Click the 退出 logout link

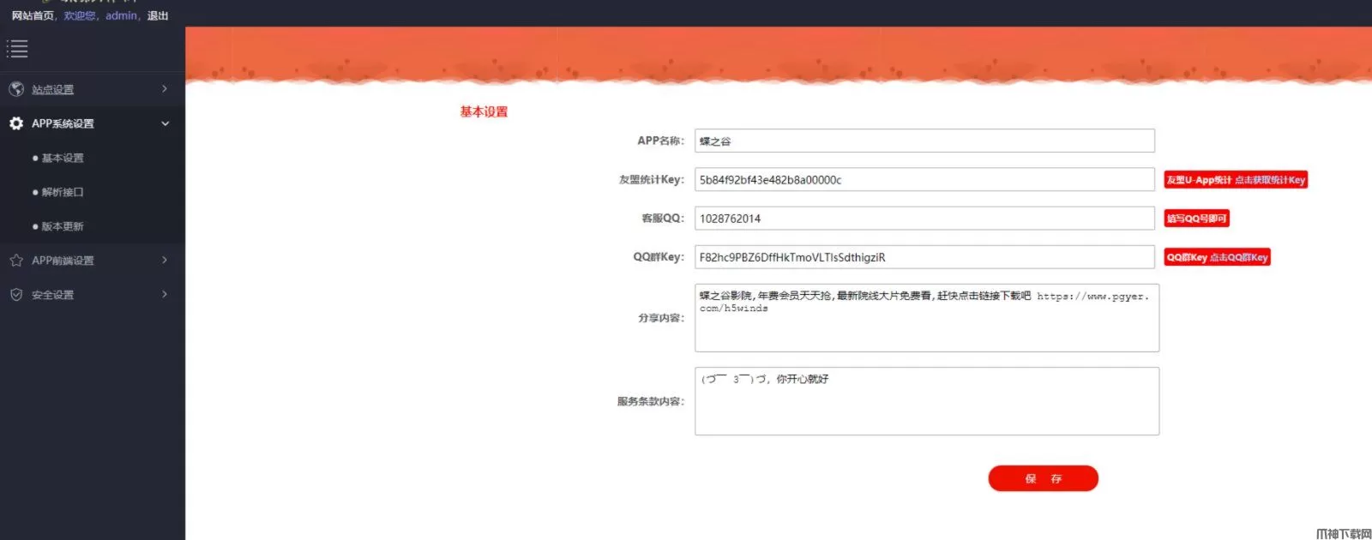(158, 15)
